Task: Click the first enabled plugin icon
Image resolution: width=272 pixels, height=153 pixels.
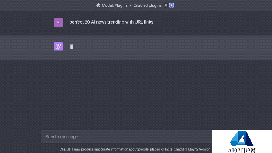Action: click(x=166, y=5)
